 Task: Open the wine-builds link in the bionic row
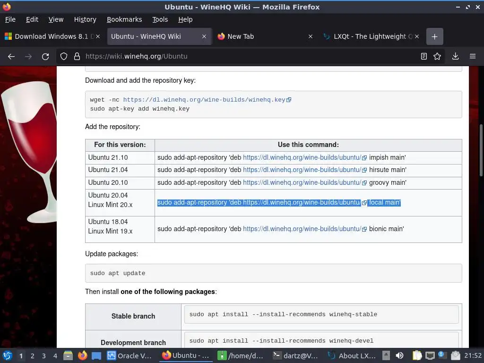pyautogui.click(x=305, y=229)
